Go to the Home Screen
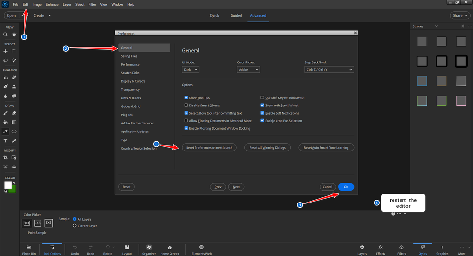Viewport: 473px width, 256px height. point(170,250)
